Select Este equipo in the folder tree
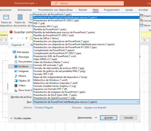The width and height of the screenshot is (151, 131). (x=21, y=52)
